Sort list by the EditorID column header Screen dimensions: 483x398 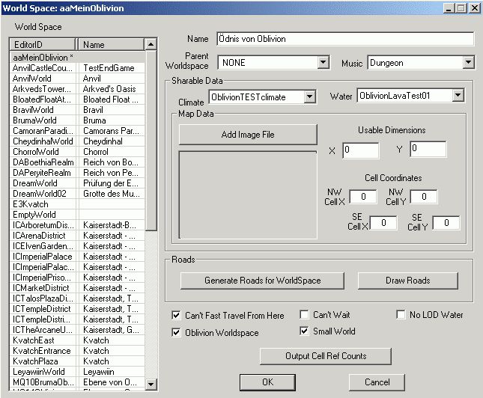click(43, 45)
